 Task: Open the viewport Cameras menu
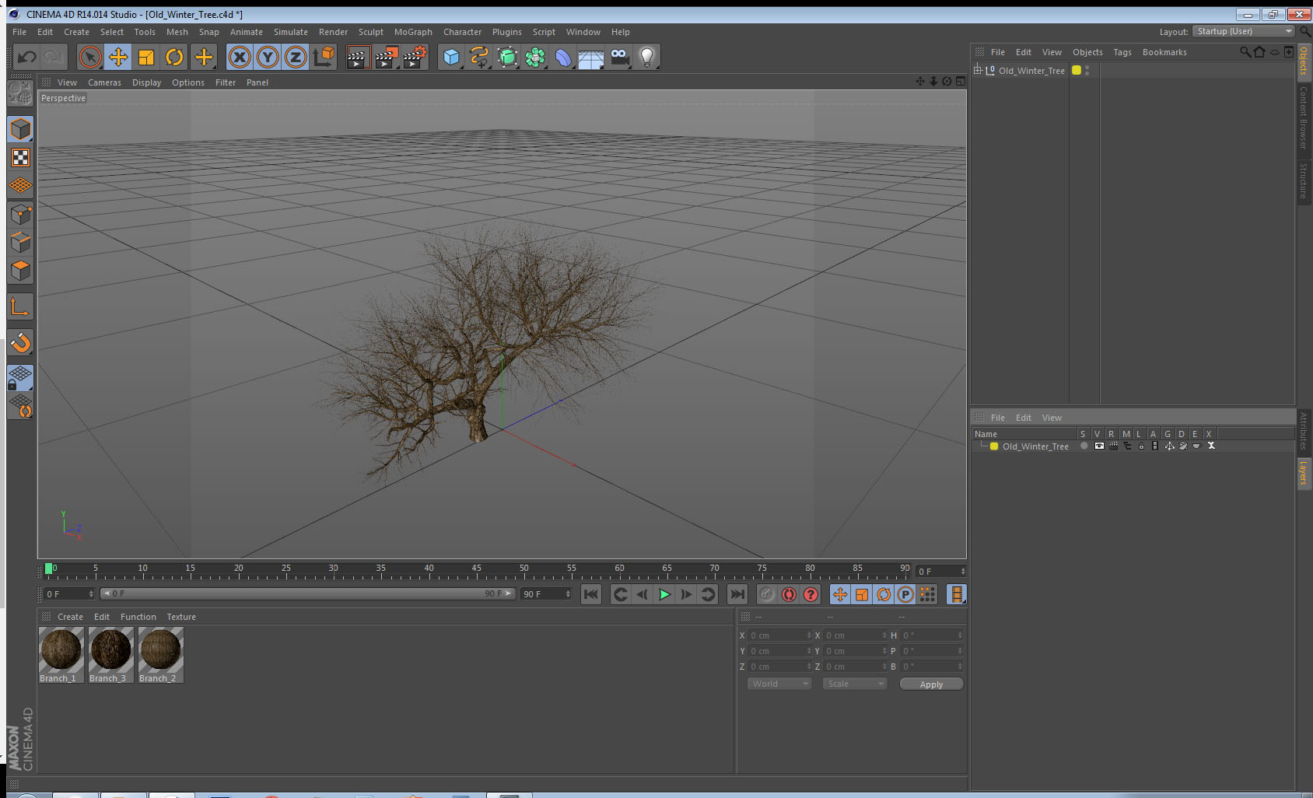click(104, 82)
